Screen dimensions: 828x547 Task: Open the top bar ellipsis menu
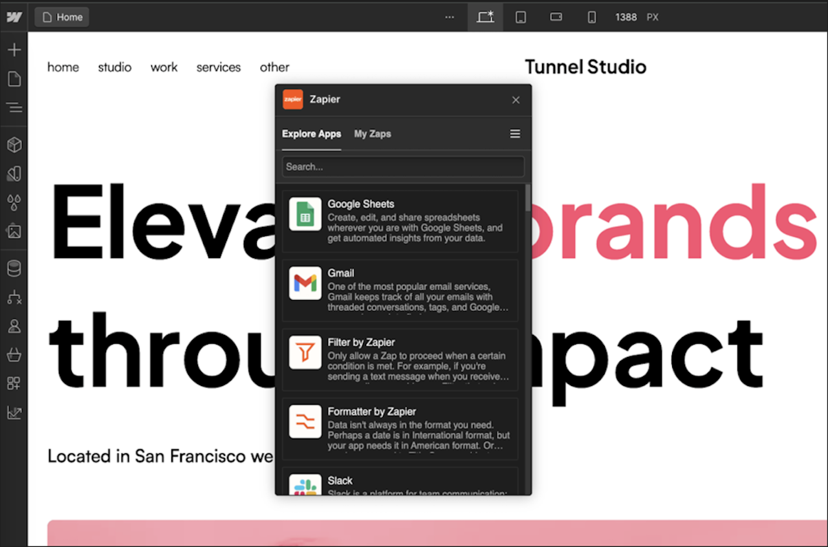point(449,17)
